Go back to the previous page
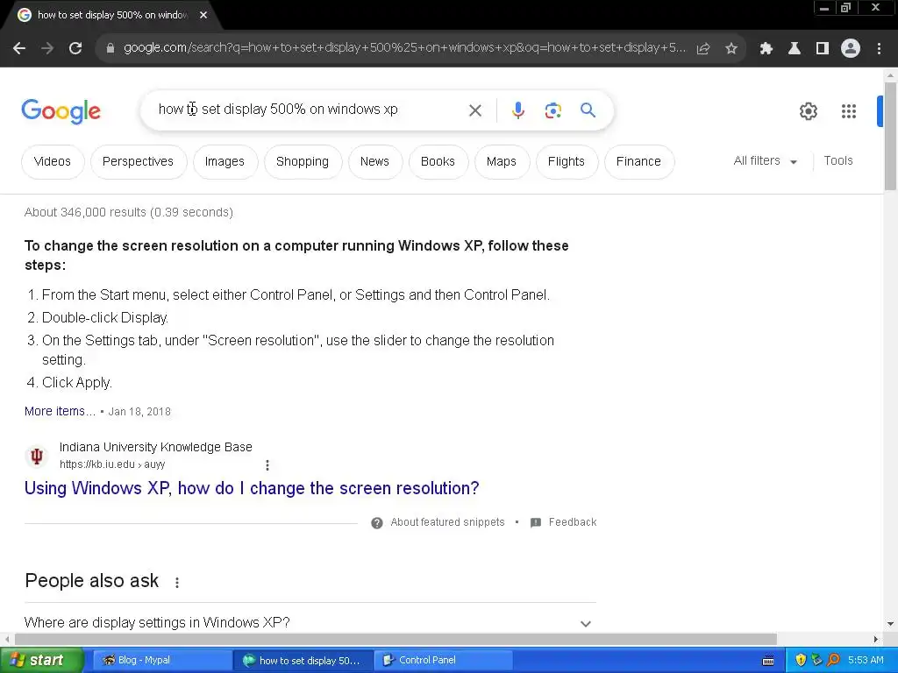 click(x=19, y=49)
